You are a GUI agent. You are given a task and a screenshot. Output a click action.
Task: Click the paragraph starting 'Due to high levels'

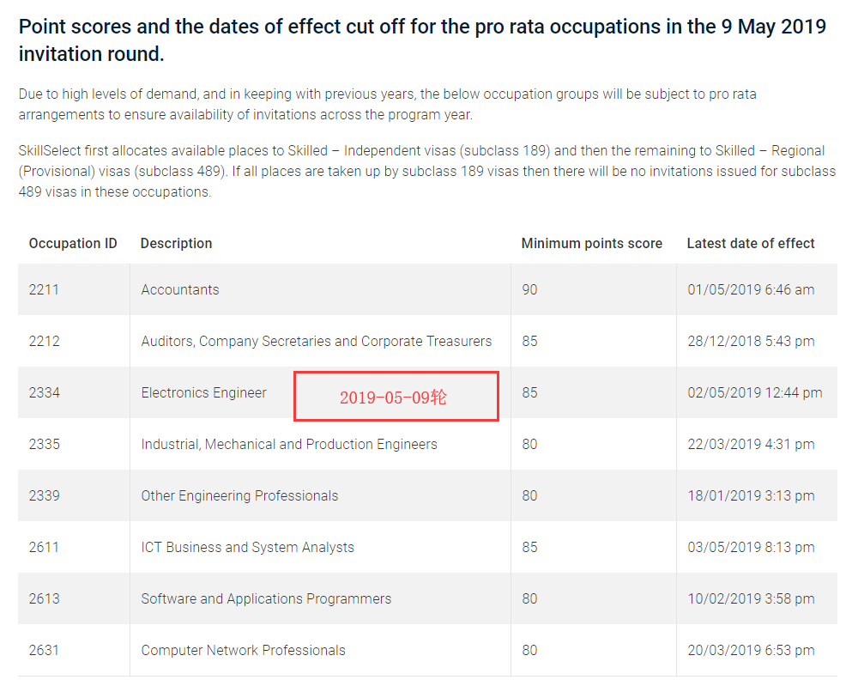387,104
